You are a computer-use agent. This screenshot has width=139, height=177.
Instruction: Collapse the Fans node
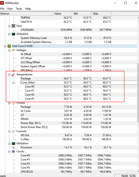pos(9,26)
